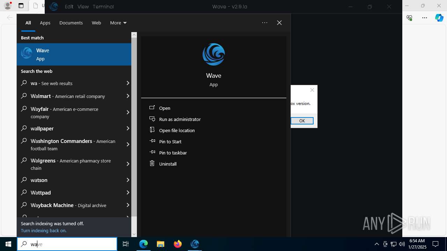Viewport: 447px width, 251px height.
Task: Select the Walgreens suggestion
Action: coord(71,164)
